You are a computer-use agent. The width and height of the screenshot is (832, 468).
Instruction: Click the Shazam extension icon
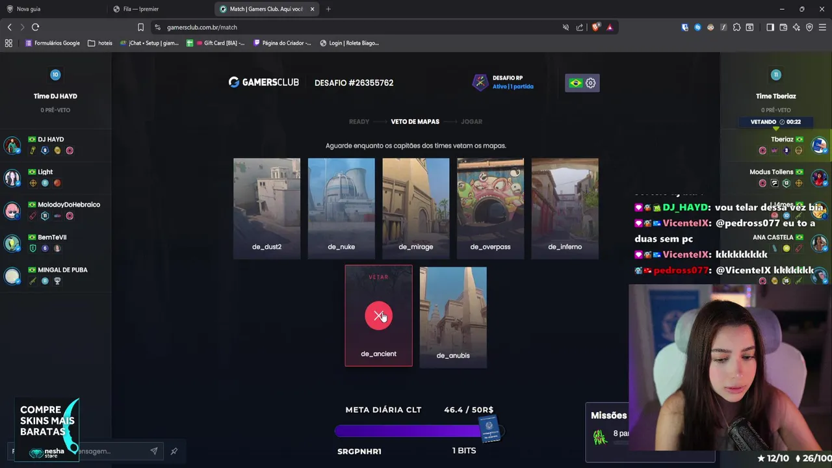click(697, 27)
